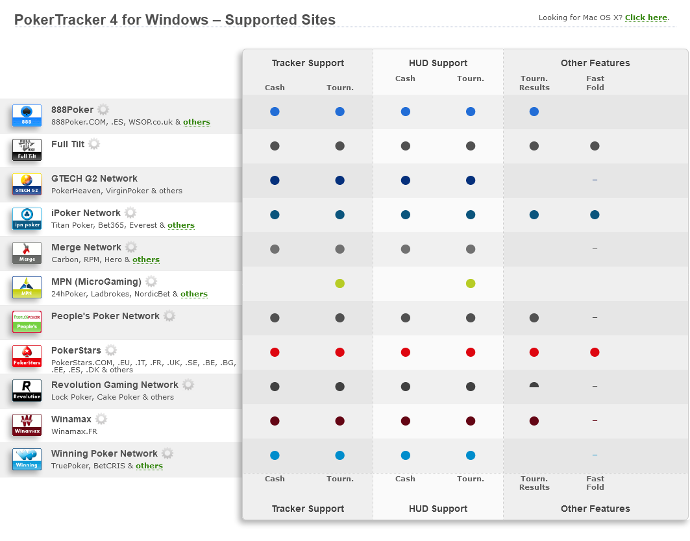Click iPoker Tourn. Results teal dot
Viewport: 690px width, 541px height.
pos(534,215)
